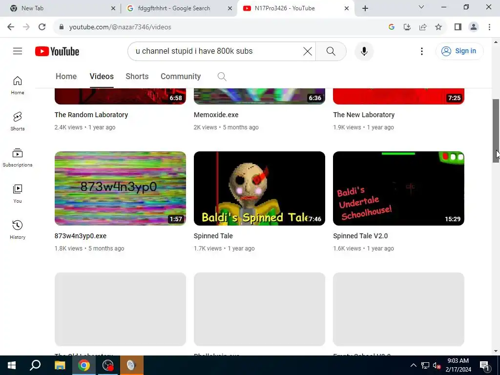Screen dimensions: 500x375
Task: Toggle the browser side panel
Action: 458,27
